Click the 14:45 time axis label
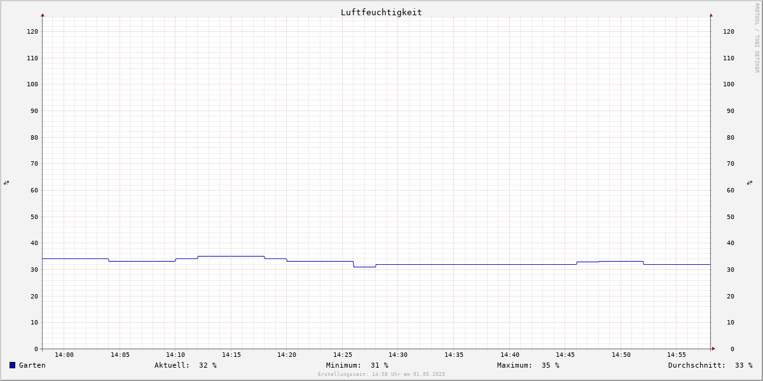 click(x=565, y=354)
